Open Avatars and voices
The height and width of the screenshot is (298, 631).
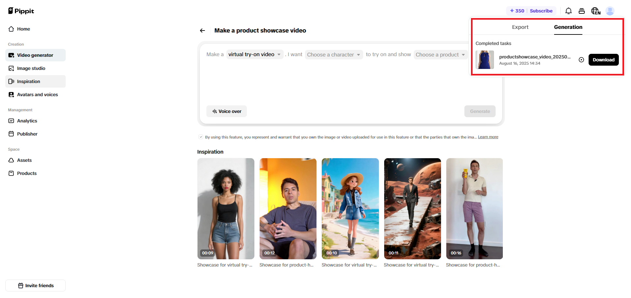(37, 95)
